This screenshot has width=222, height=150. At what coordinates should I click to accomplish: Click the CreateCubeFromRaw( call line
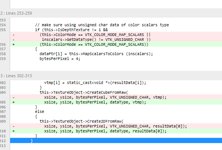tap(84, 93)
